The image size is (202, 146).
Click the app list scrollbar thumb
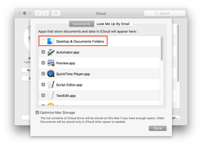[x=162, y=48]
